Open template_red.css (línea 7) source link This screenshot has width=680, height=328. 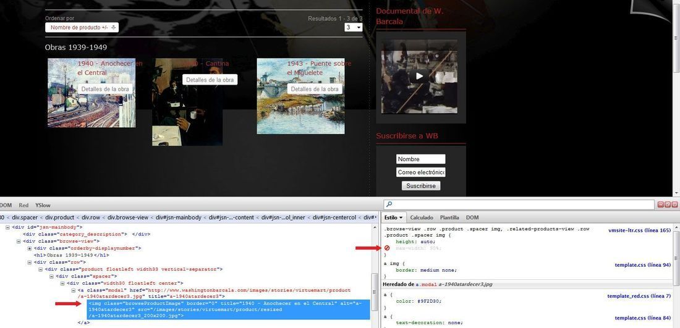click(x=639, y=296)
